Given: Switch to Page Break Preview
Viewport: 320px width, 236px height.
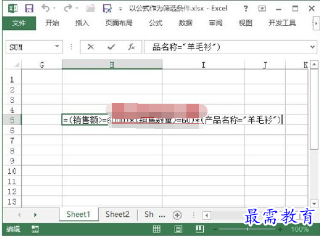Looking at the screenshot, I should 200,229.
